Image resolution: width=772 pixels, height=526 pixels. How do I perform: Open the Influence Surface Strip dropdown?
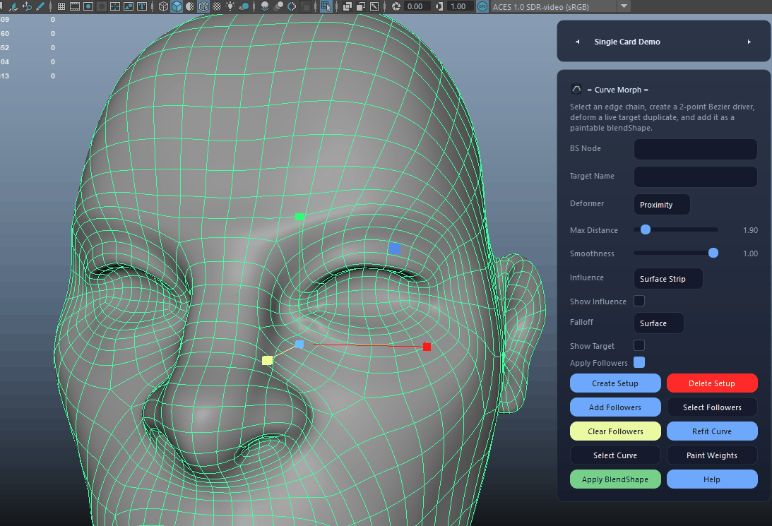[x=668, y=278]
